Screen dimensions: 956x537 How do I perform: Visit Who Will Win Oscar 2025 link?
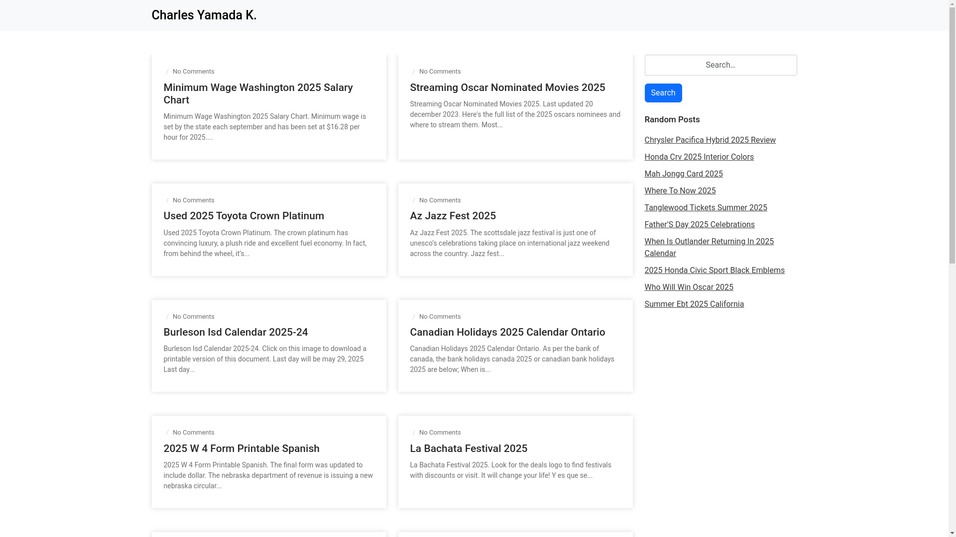(x=689, y=287)
